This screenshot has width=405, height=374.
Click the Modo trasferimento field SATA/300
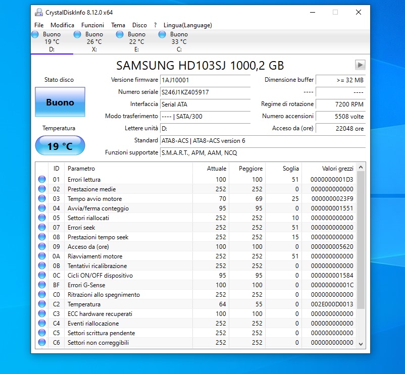205,117
